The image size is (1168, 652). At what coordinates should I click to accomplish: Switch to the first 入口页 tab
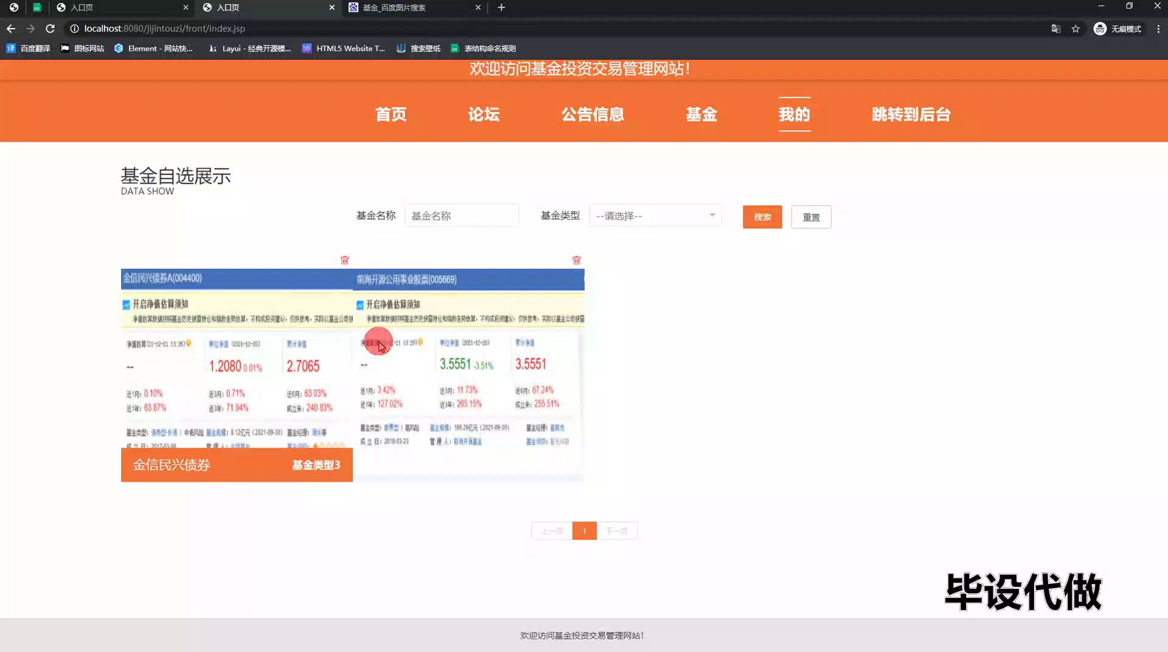click(122, 7)
